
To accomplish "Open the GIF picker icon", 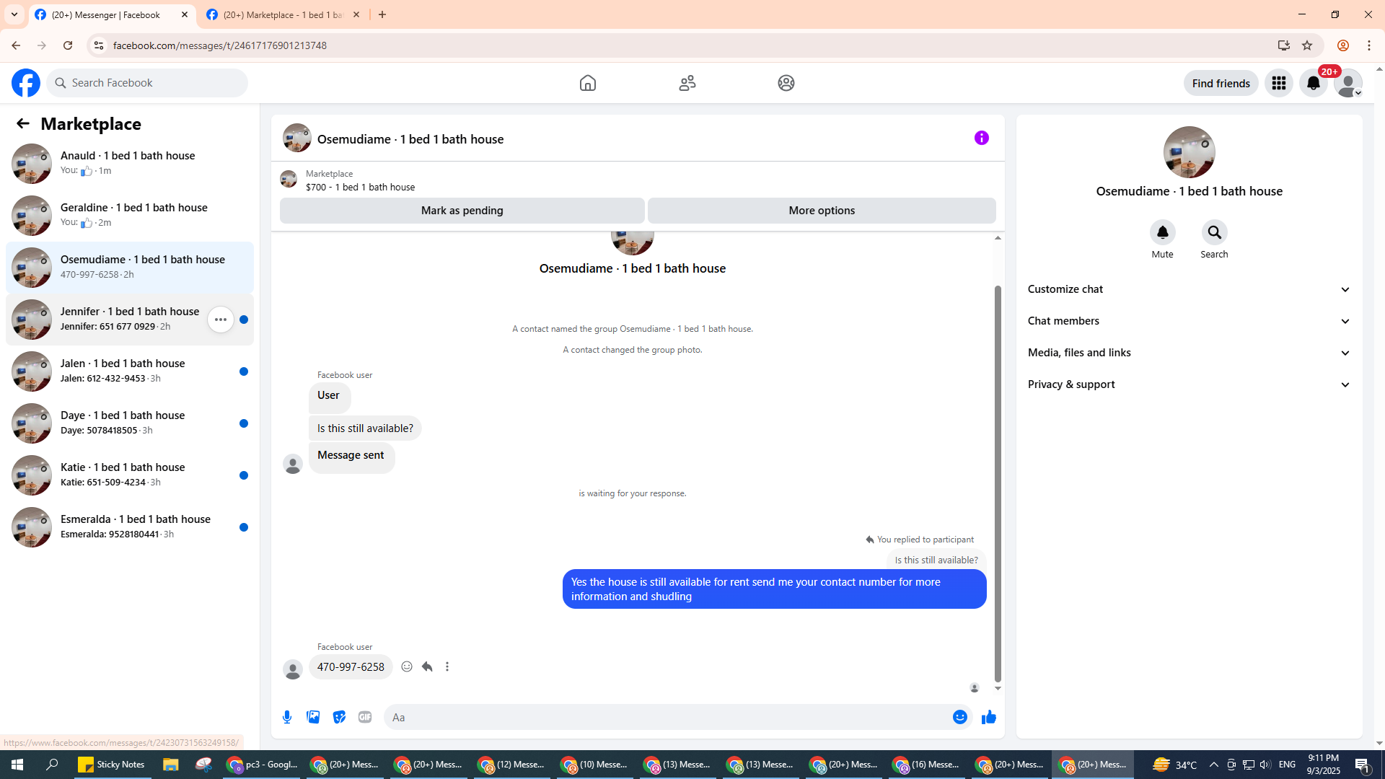I will point(365,717).
